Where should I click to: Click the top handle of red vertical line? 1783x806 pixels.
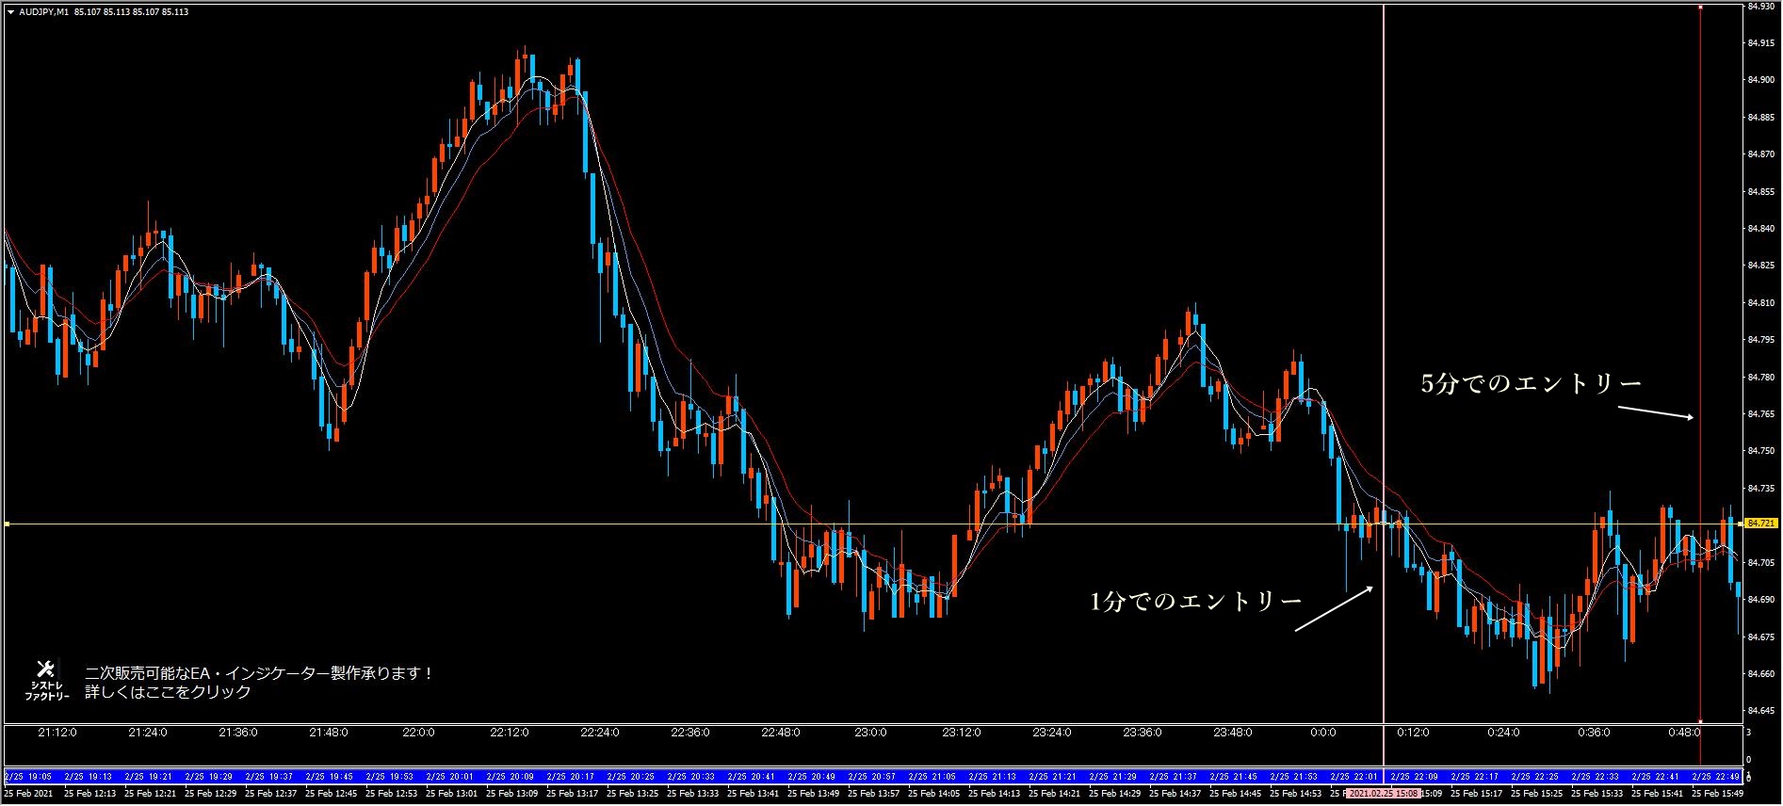[x=1700, y=7]
